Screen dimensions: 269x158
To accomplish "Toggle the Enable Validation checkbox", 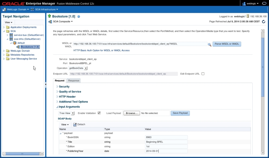I will (99, 113).
